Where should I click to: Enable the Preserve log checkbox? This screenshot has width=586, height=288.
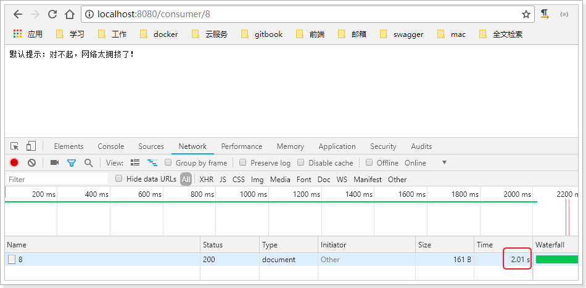point(243,163)
